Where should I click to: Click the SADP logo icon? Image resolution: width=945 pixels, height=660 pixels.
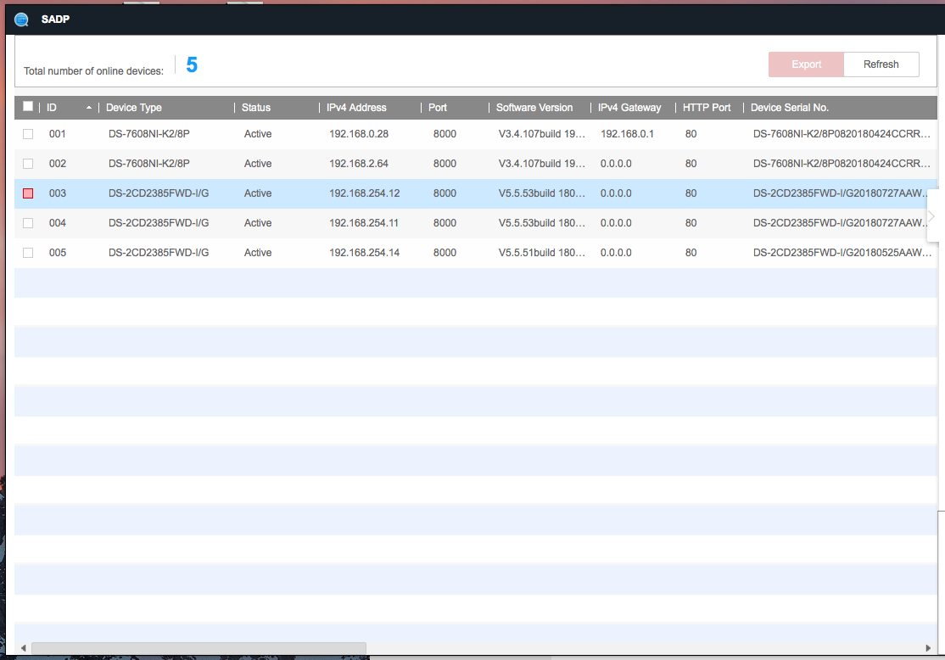(21, 19)
